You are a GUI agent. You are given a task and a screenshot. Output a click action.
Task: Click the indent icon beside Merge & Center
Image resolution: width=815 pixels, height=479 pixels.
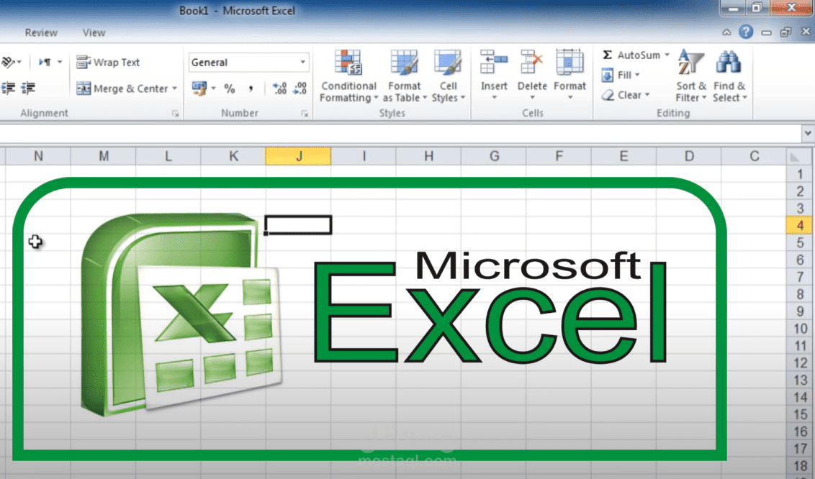point(28,88)
